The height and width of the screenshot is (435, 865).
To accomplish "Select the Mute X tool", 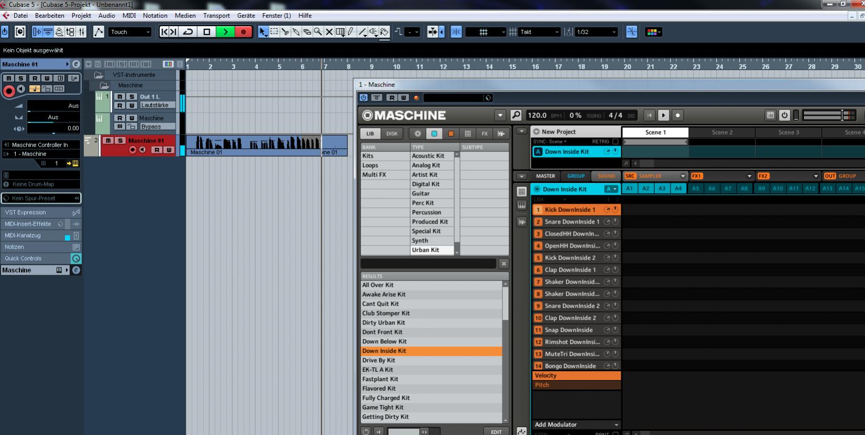I will coord(329,32).
